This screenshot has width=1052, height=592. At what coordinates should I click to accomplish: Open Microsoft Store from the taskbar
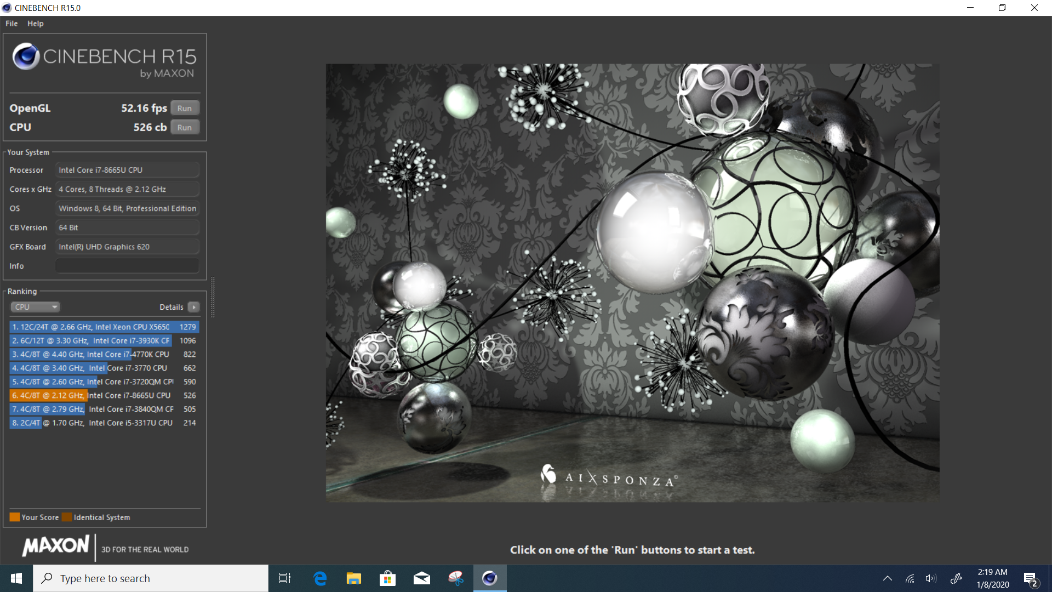tap(388, 578)
